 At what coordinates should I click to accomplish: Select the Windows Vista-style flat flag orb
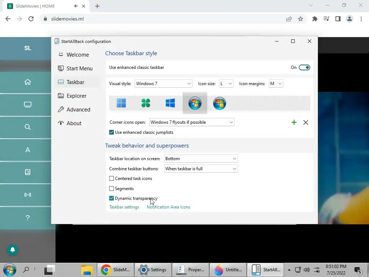point(219,103)
